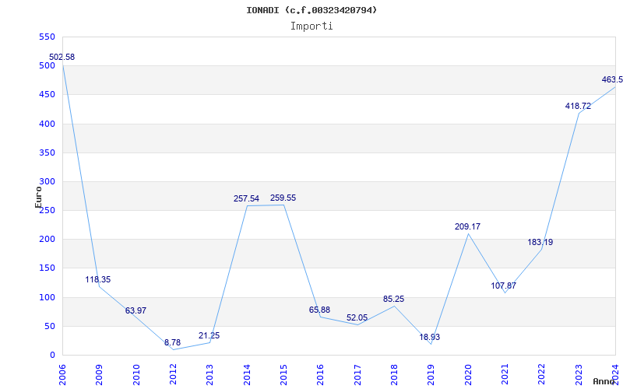Image resolution: width=623 pixels, height=389 pixels.
Task: Click the 450 y-axis tick label
Action: (x=47, y=95)
